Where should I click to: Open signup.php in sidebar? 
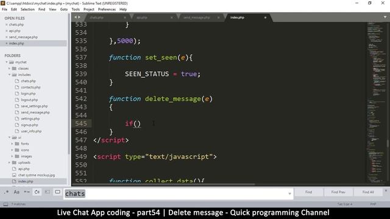pos(29,125)
